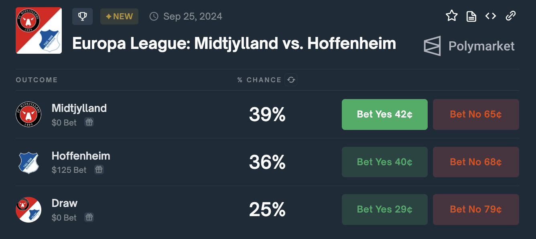This screenshot has height=239, width=536.
Task: Click the NEW badge tag
Action: [x=119, y=16]
